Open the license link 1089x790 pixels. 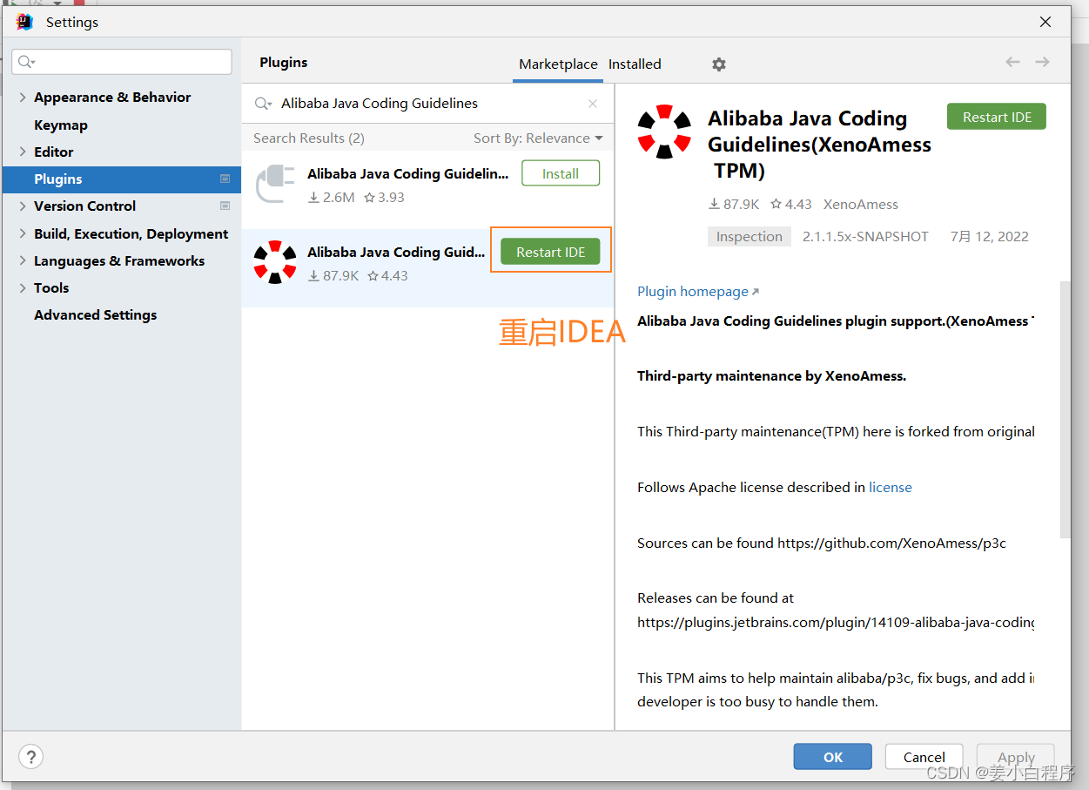(891, 487)
